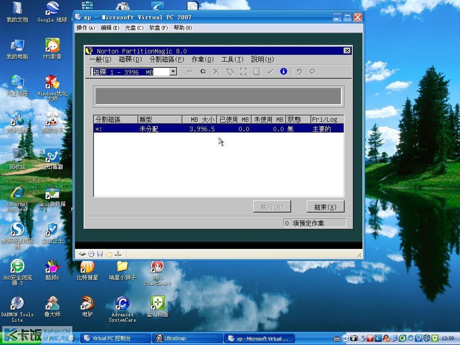Click the QQ penguin icon in system tray

[x=386, y=338]
